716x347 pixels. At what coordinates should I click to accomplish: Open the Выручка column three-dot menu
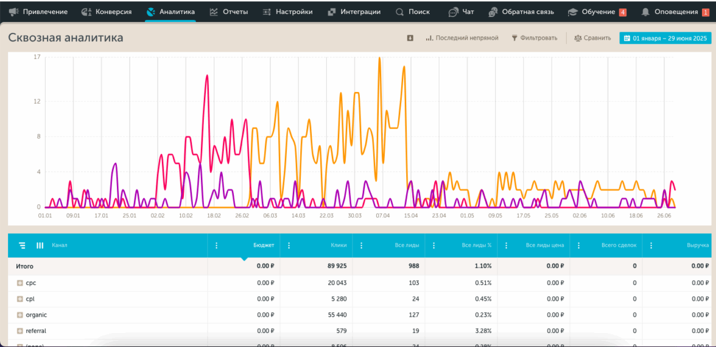(651, 245)
